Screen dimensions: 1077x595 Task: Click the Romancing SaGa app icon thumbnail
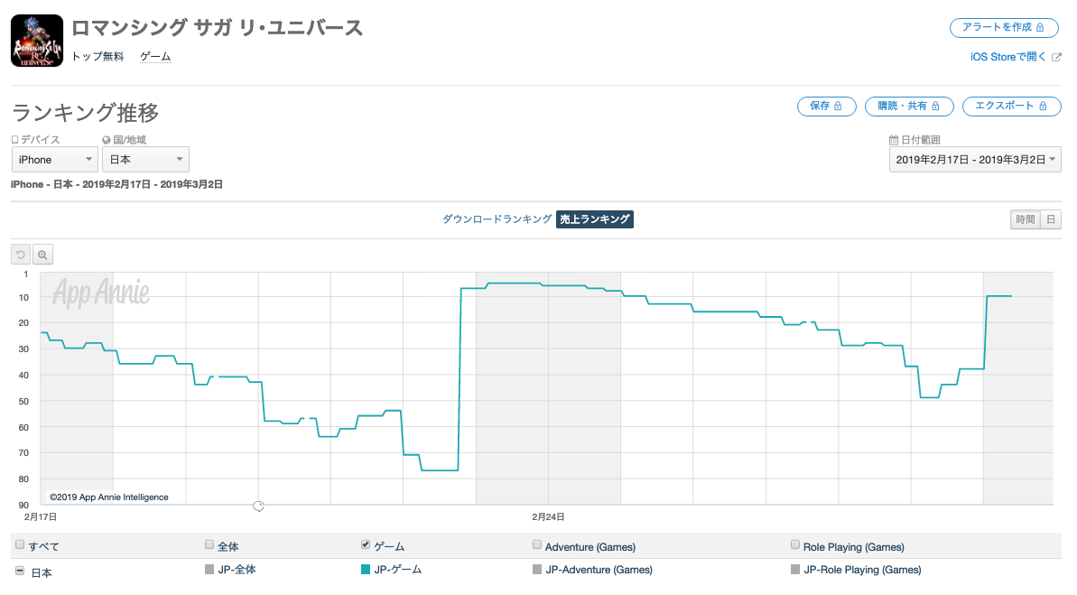[x=37, y=41]
